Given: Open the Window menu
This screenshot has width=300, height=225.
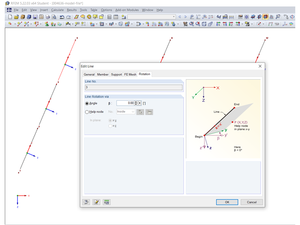Looking at the screenshot, I should click(148, 10).
